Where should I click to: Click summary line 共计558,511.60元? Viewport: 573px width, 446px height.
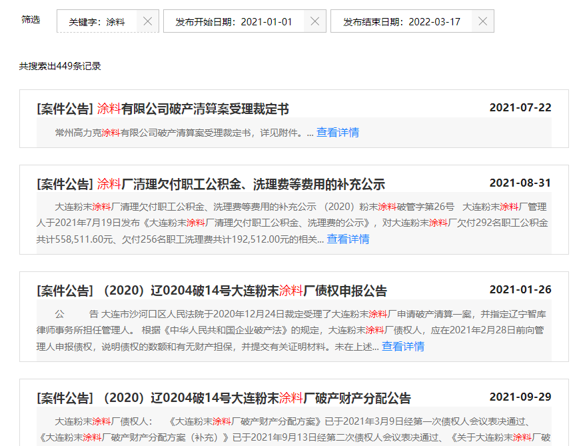pos(180,239)
